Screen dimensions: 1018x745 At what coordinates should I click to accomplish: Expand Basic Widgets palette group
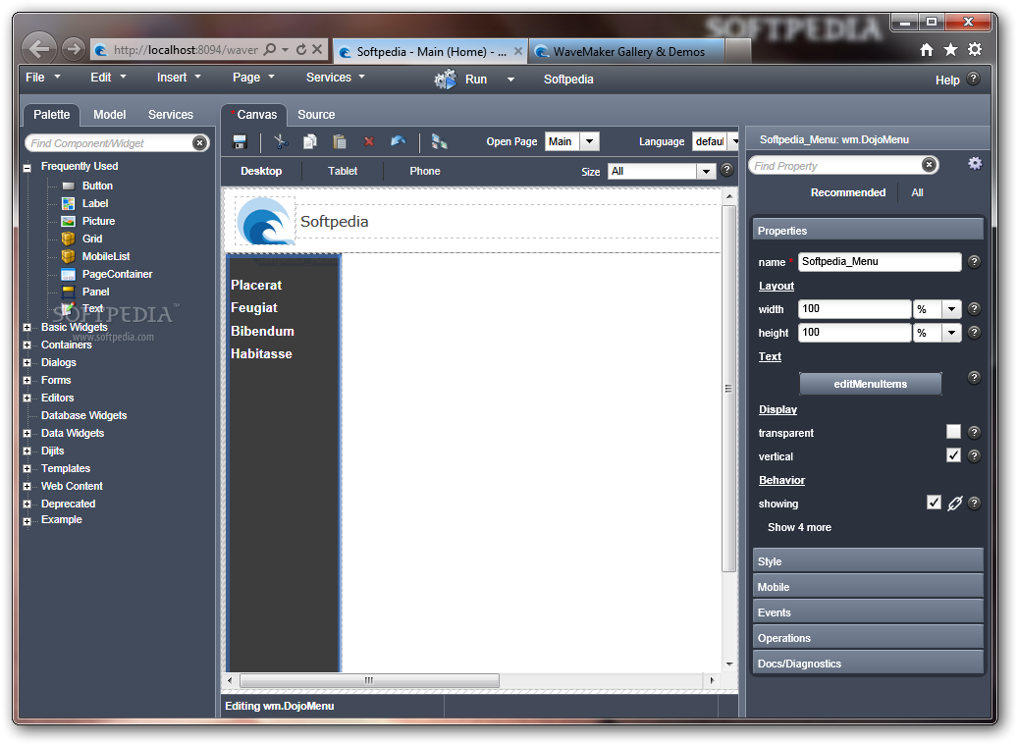point(27,327)
